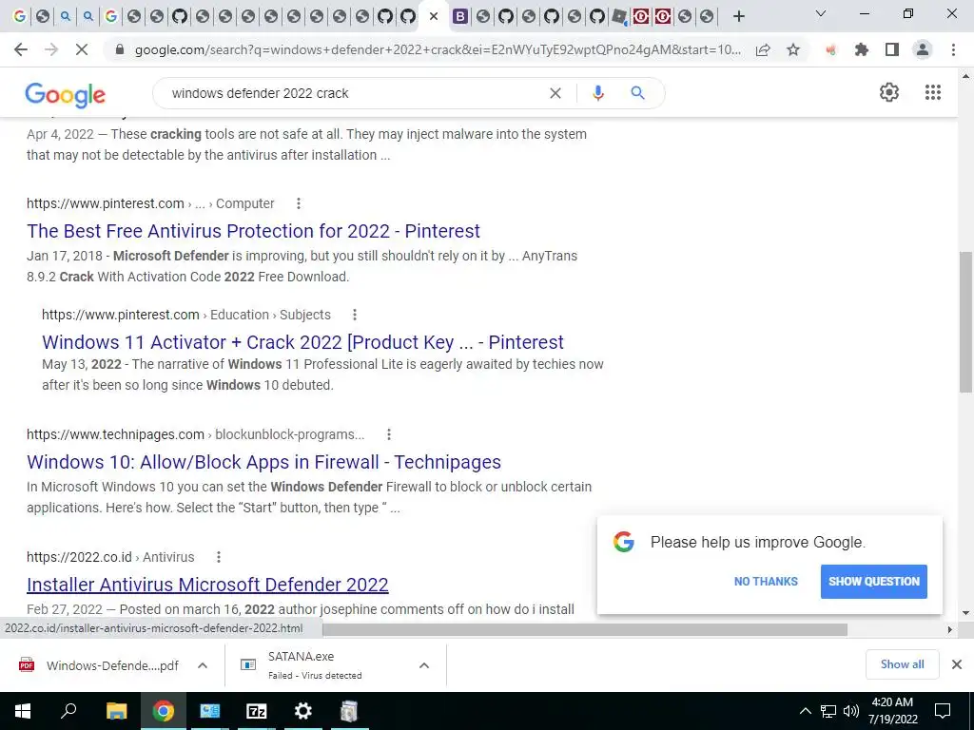This screenshot has height=730, width=974.
Task: Click the horizontal scrollbar thumb
Action: click(585, 629)
